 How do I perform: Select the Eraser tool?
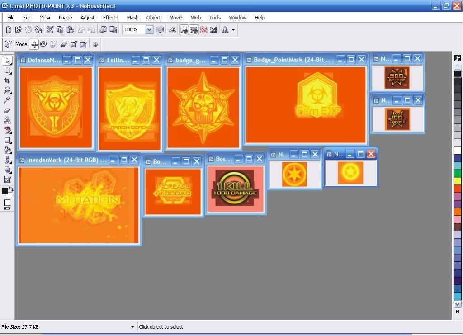click(7, 110)
